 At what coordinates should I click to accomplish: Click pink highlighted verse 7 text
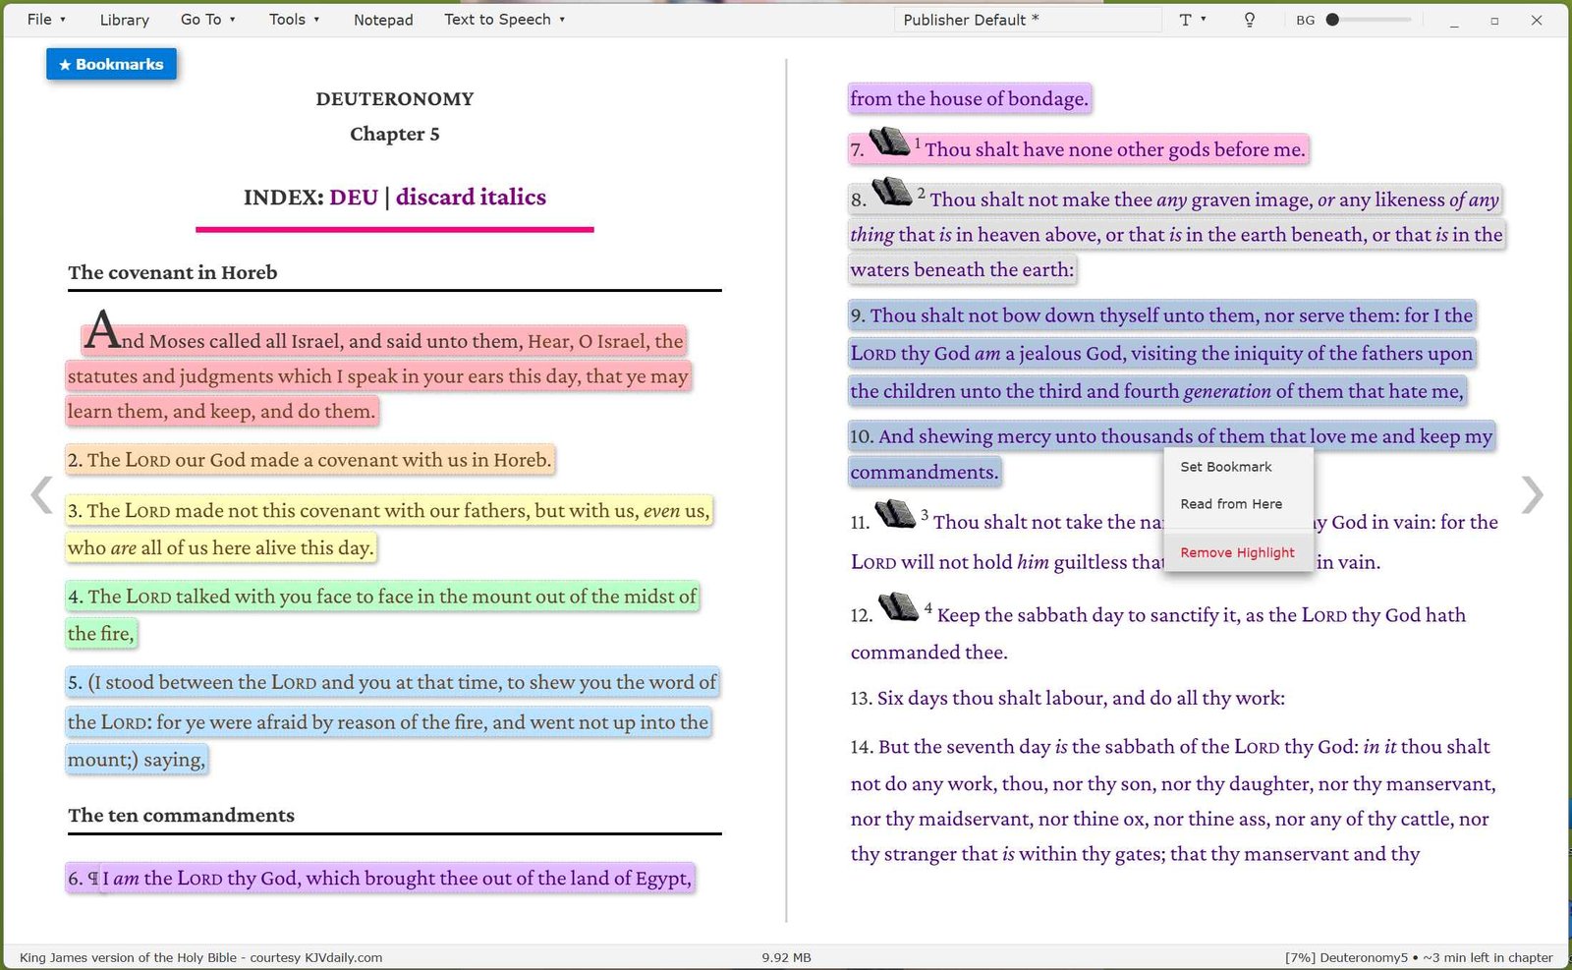(x=1115, y=149)
